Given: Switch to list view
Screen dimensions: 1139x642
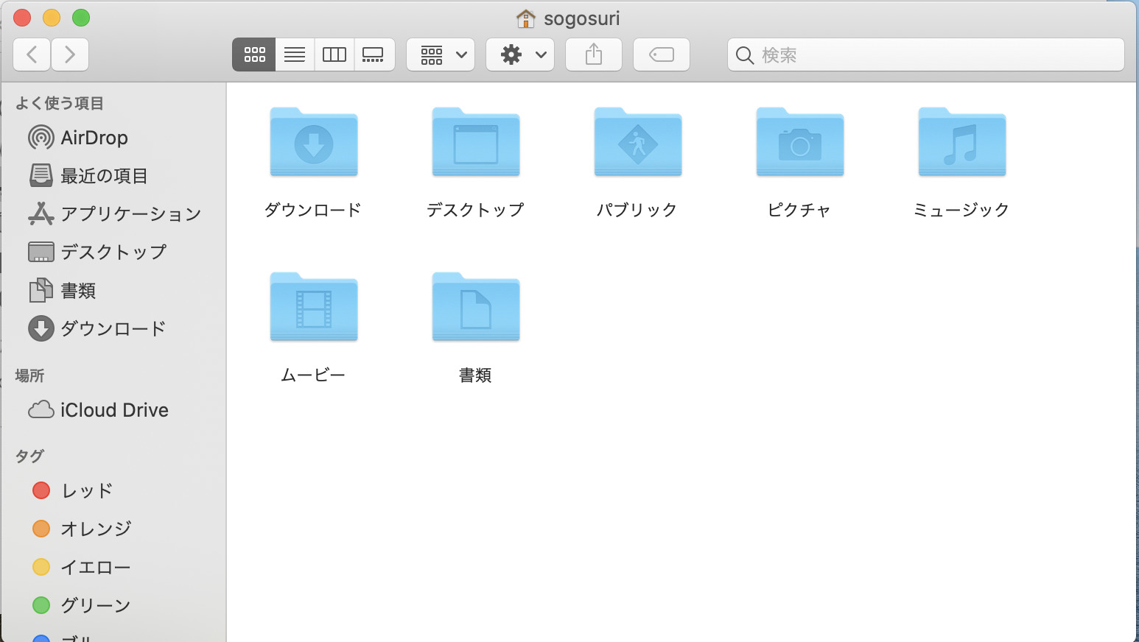Looking at the screenshot, I should (x=295, y=54).
